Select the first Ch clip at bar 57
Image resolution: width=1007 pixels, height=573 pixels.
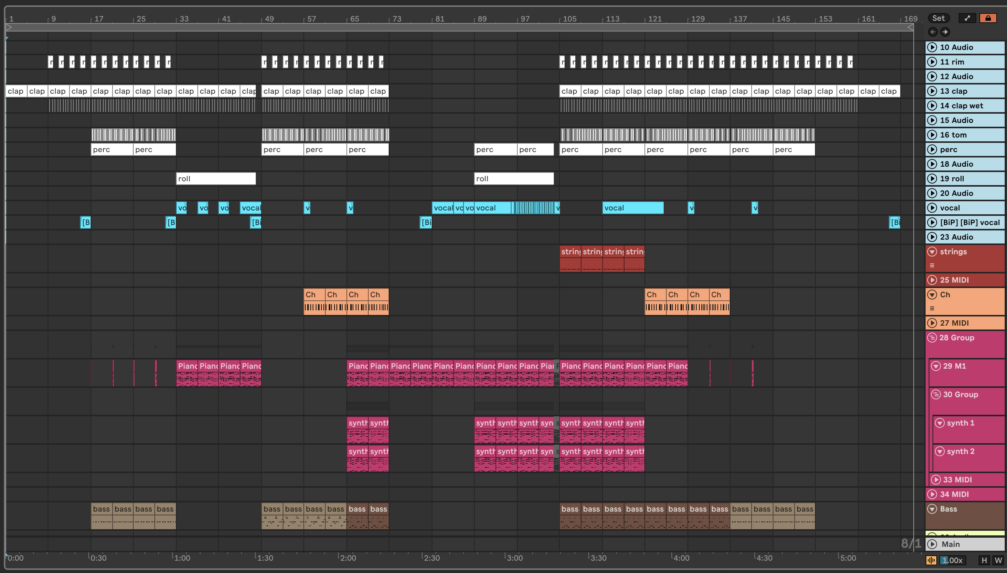tap(314, 301)
